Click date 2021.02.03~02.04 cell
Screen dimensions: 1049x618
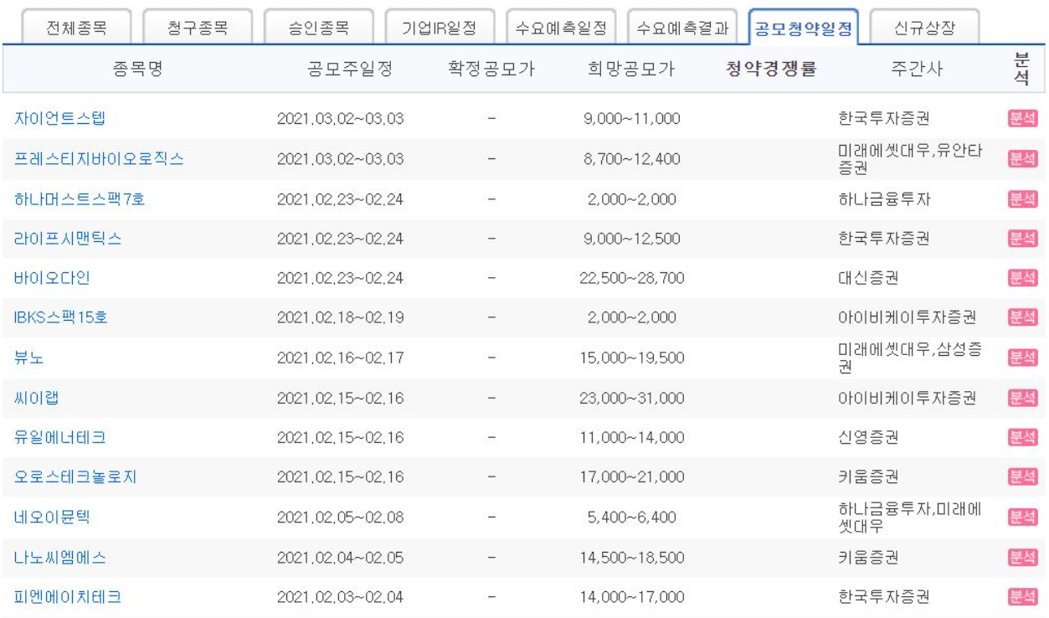coord(341,599)
